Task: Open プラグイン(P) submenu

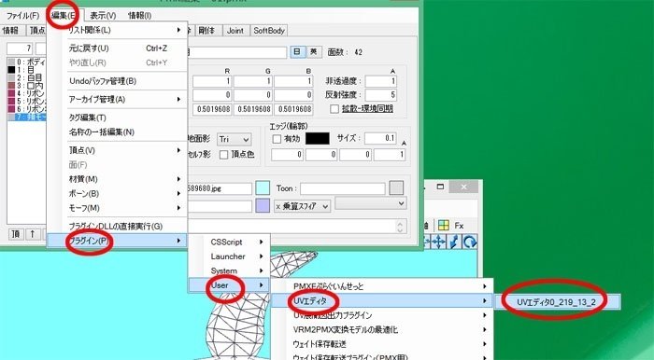Action: pos(117,241)
